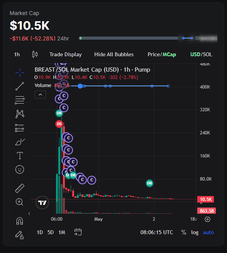Click the end point of the blue stream line
The height and width of the screenshot is (253, 227).
[x=168, y=86]
